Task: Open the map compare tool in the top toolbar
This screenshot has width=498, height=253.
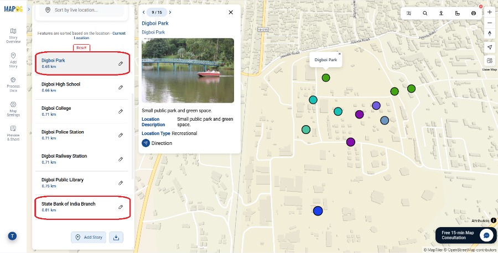Action: tap(409, 13)
